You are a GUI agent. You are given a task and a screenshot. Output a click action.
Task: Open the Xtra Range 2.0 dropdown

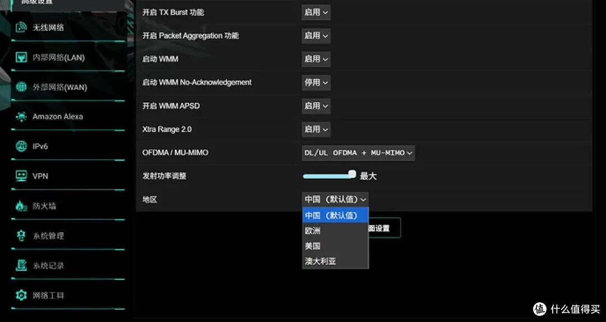316,129
